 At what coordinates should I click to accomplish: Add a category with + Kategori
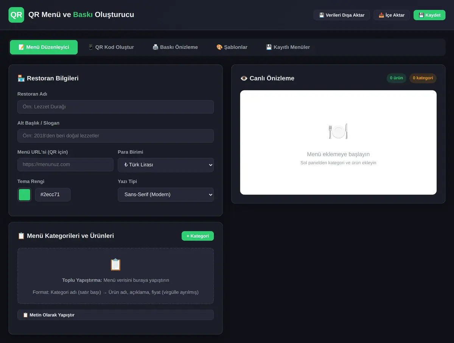coord(197,236)
